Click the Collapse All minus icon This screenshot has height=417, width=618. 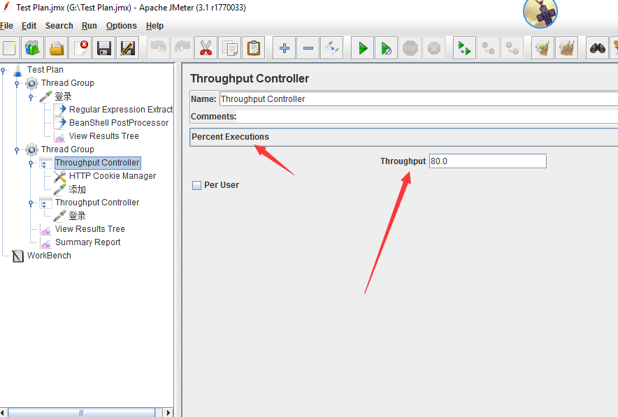[308, 48]
